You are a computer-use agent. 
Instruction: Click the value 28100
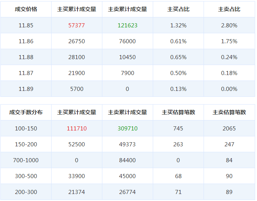tap(76, 57)
